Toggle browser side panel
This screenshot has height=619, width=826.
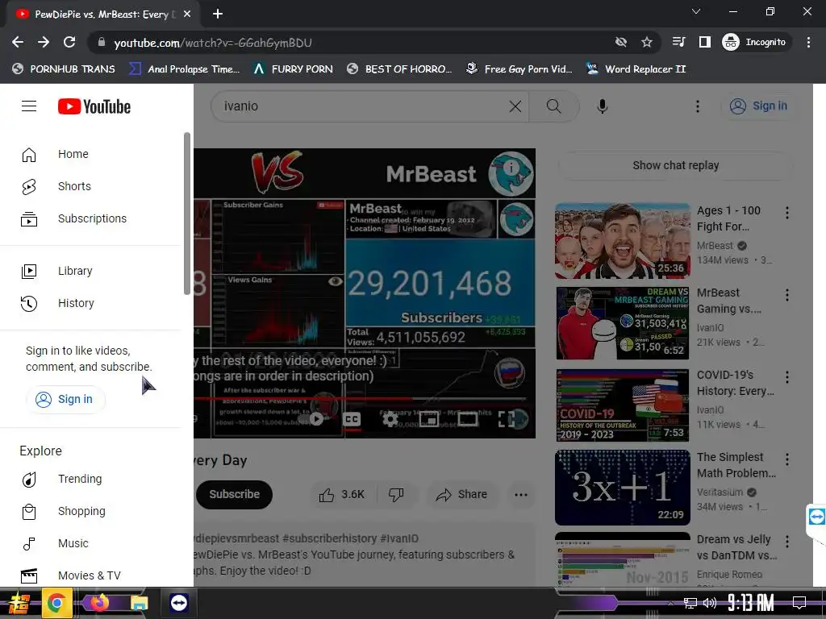[705, 42]
